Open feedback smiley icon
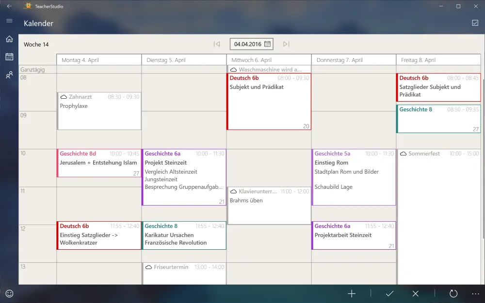485x303 pixels. click(9, 293)
